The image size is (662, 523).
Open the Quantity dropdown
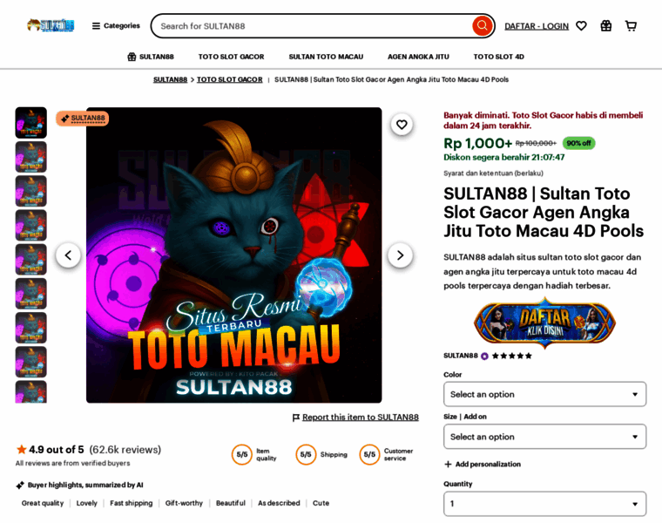[x=544, y=504]
